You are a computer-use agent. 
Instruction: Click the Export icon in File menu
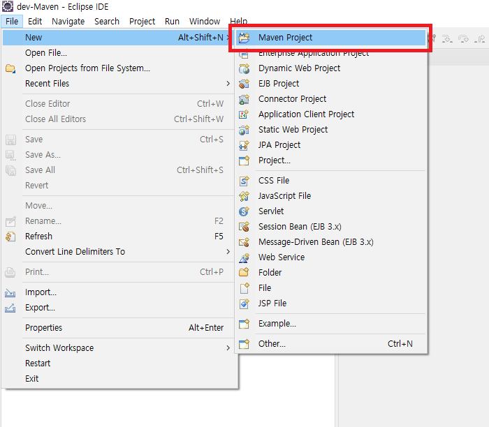click(x=10, y=308)
